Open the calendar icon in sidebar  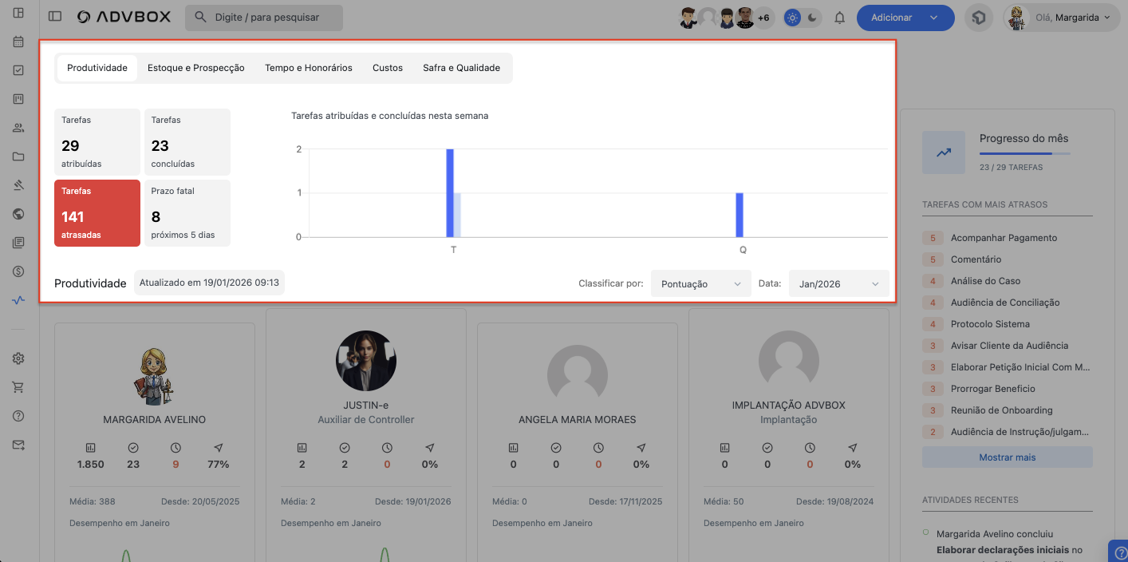click(18, 42)
